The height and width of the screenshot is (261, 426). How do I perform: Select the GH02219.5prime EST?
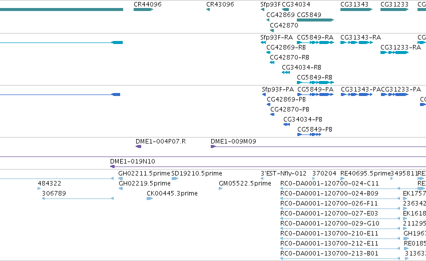pyautogui.click(x=121, y=189)
